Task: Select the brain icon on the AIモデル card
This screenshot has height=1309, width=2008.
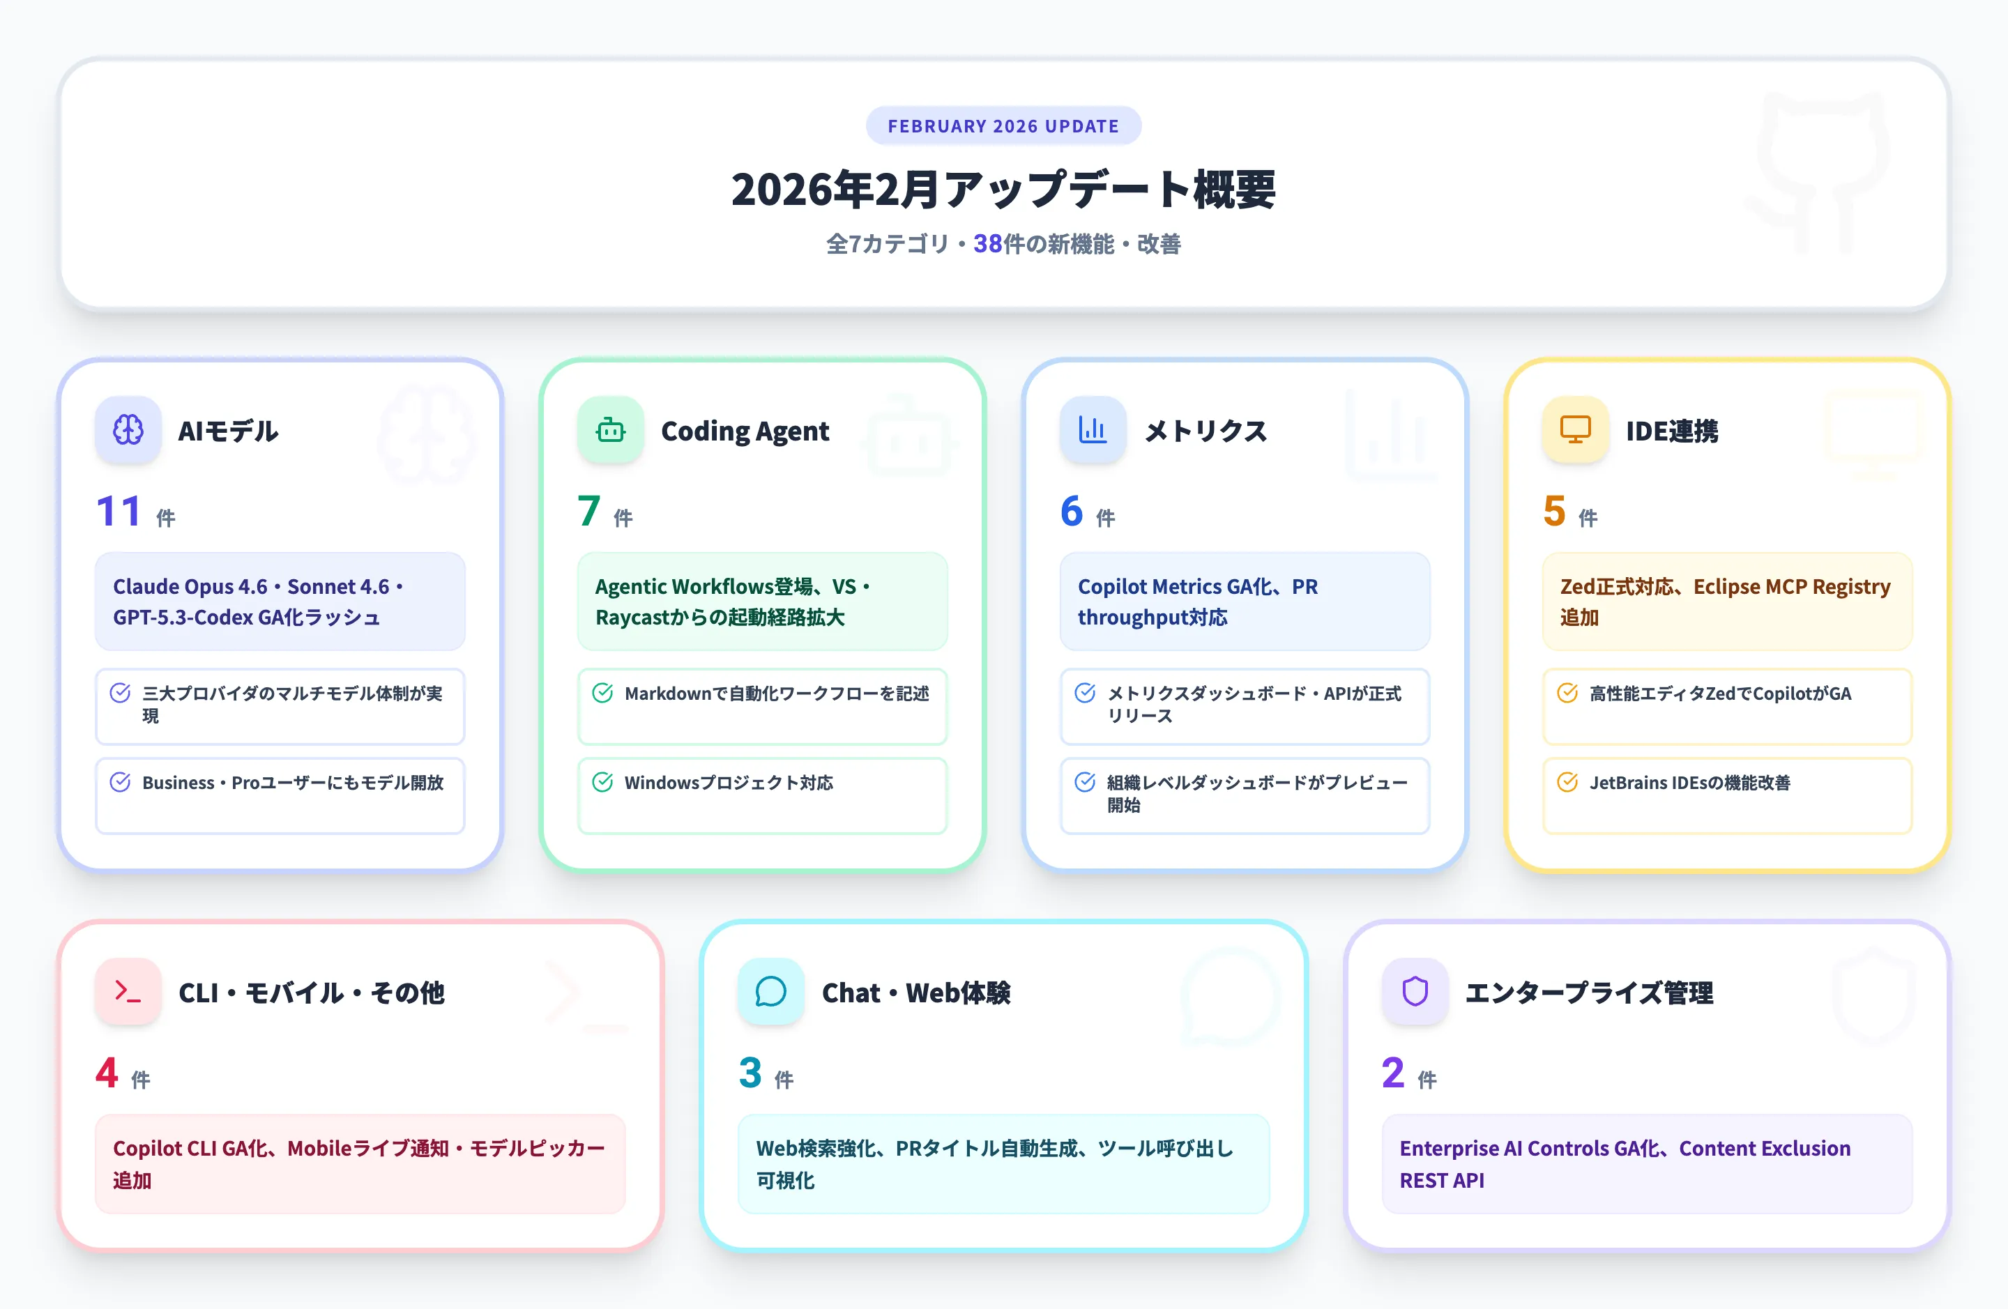Action: (x=128, y=430)
